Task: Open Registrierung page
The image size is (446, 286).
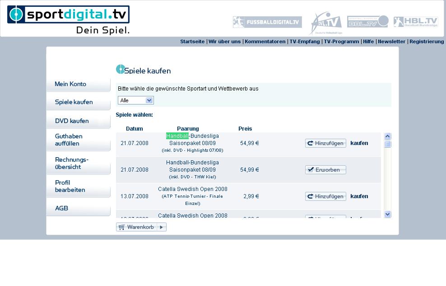Action: (x=427, y=41)
